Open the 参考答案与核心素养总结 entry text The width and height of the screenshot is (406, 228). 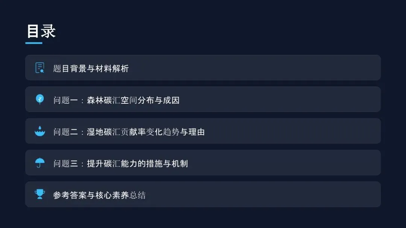99,195
